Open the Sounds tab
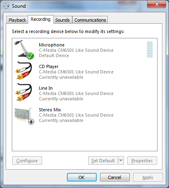Screen dimensions: 169x188 tap(62, 20)
